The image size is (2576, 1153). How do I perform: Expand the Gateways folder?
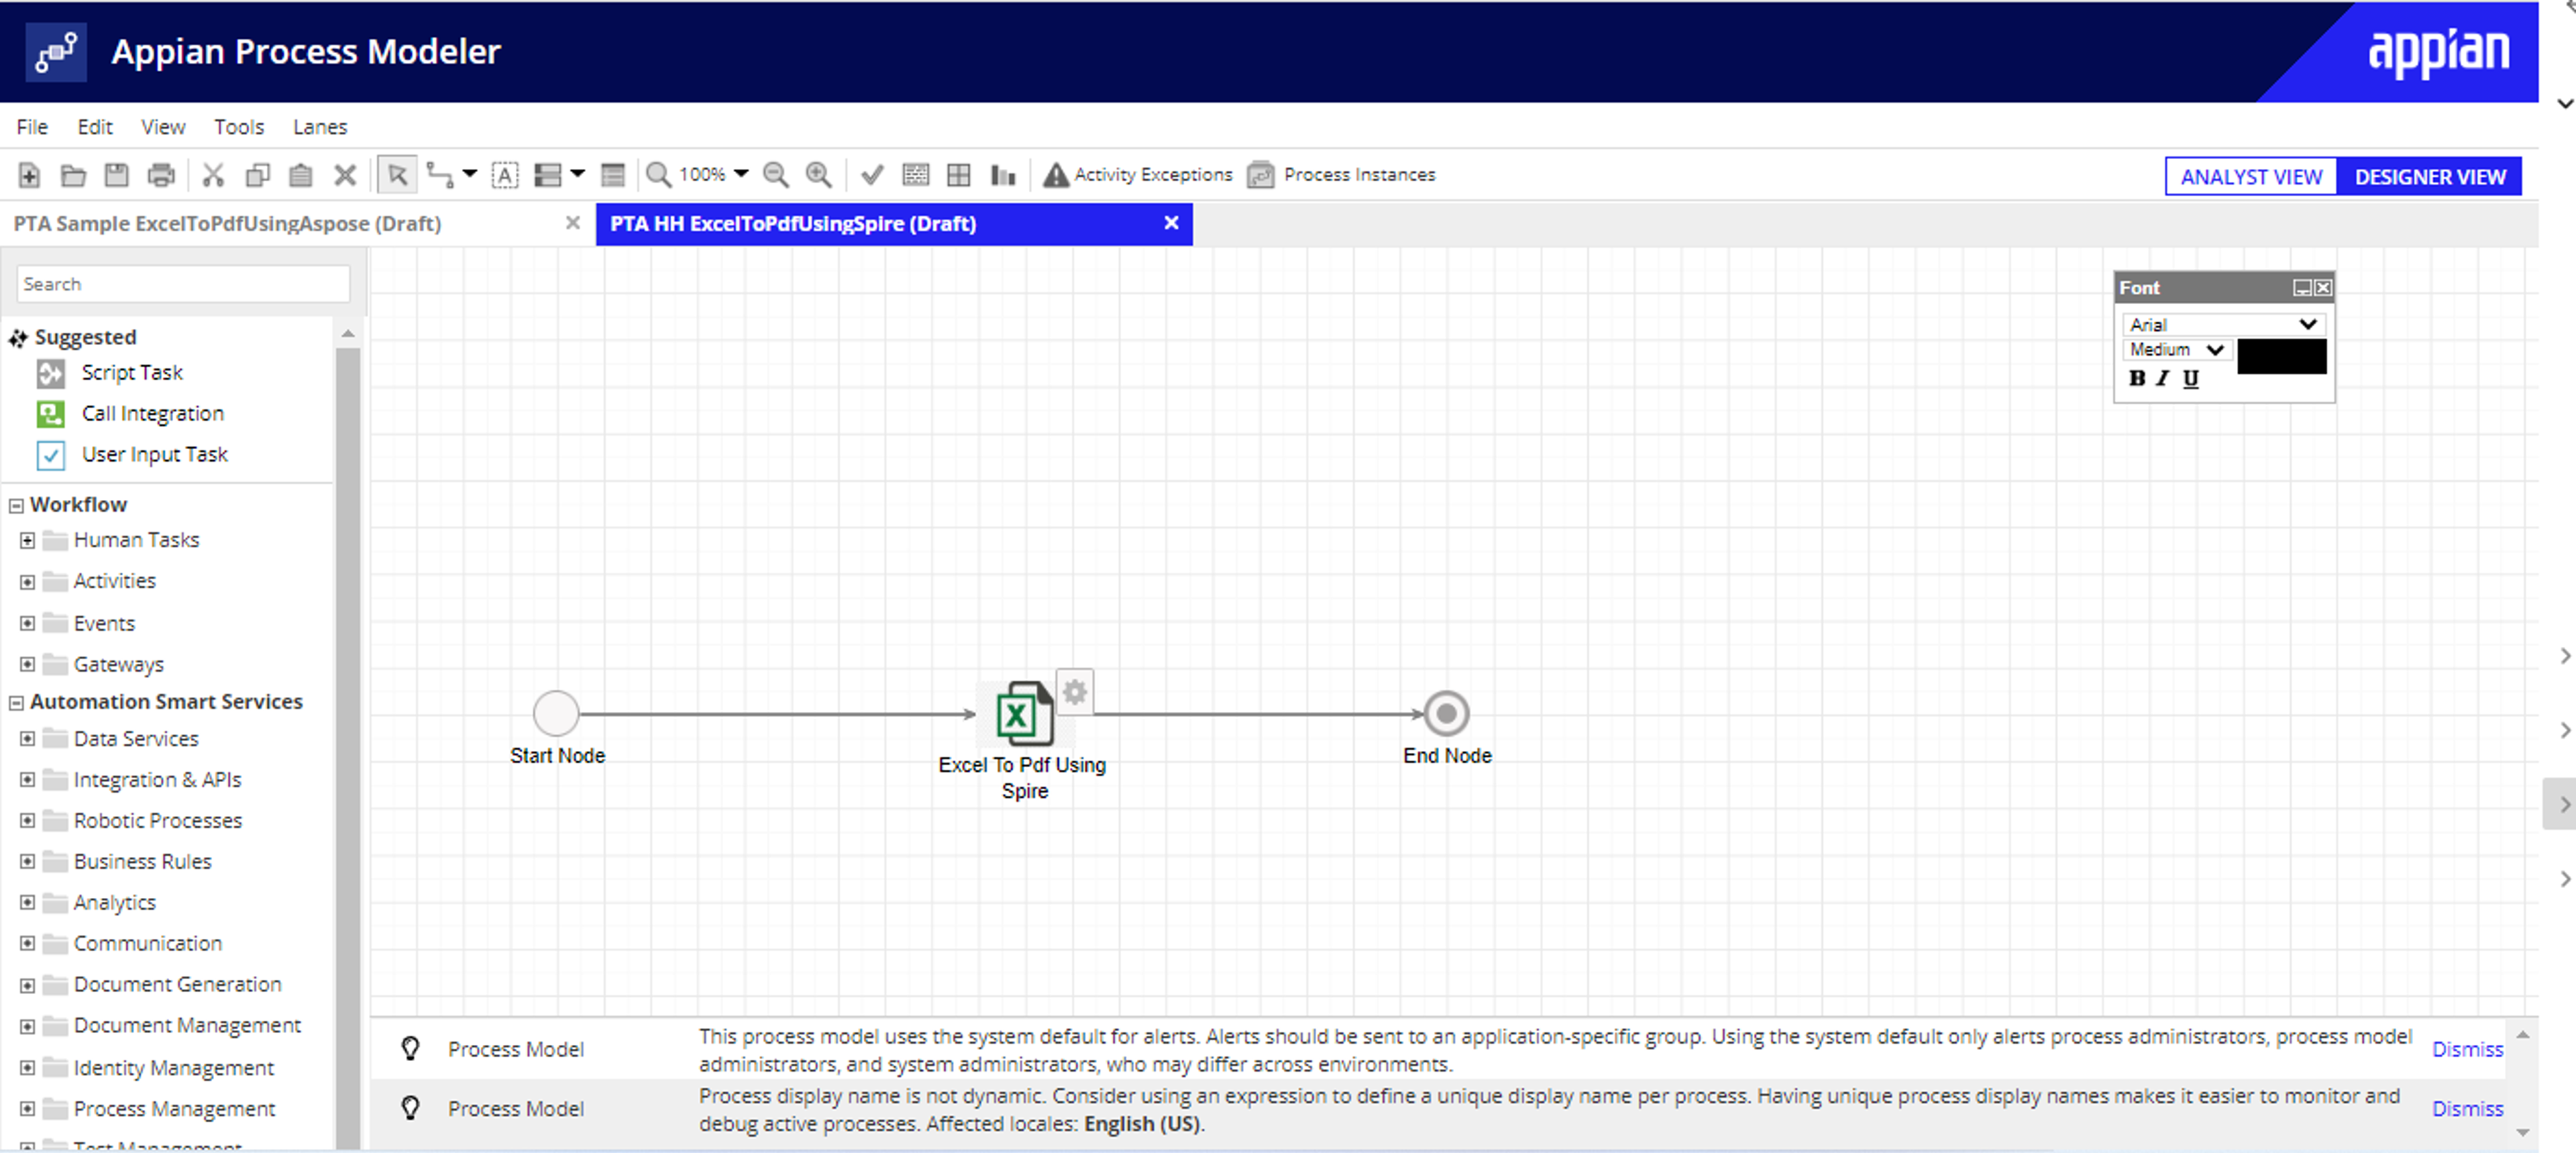point(27,664)
